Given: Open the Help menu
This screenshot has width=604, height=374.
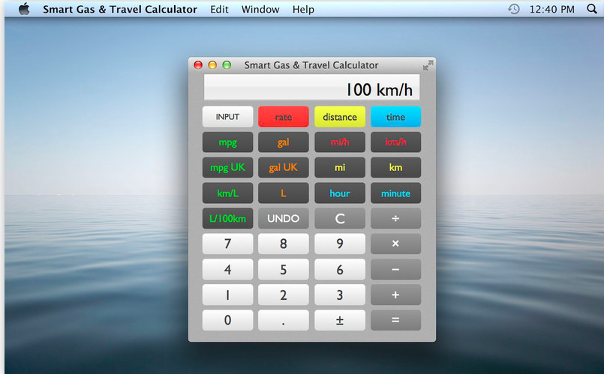Looking at the screenshot, I should (303, 9).
